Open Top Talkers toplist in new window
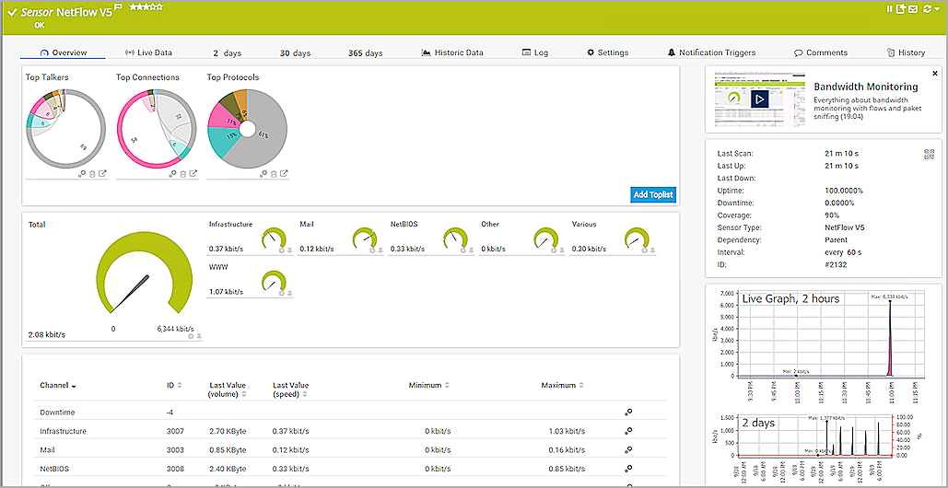Screen dimensions: 948x488 tap(102, 174)
